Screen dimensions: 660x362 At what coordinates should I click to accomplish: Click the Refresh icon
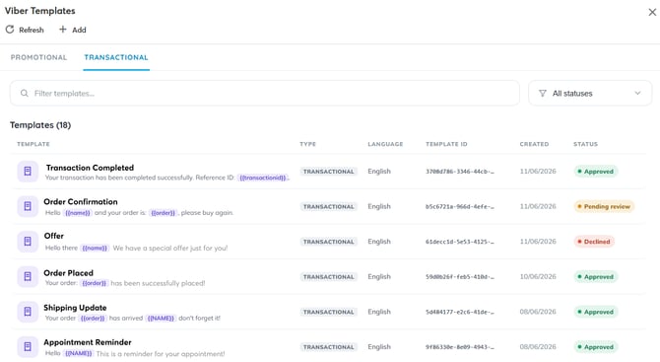click(x=10, y=30)
